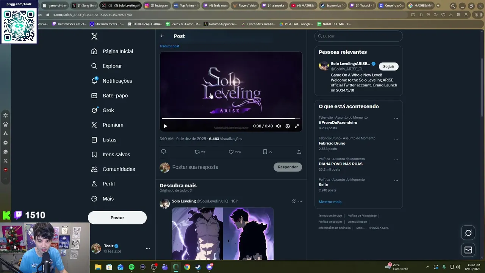Open the left Sung Jin-Woo image
This screenshot has height=273, width=485.
197,234
